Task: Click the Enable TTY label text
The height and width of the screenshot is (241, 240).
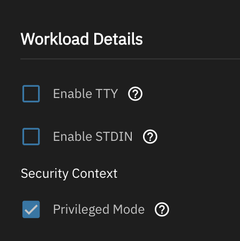Action: [86, 94]
